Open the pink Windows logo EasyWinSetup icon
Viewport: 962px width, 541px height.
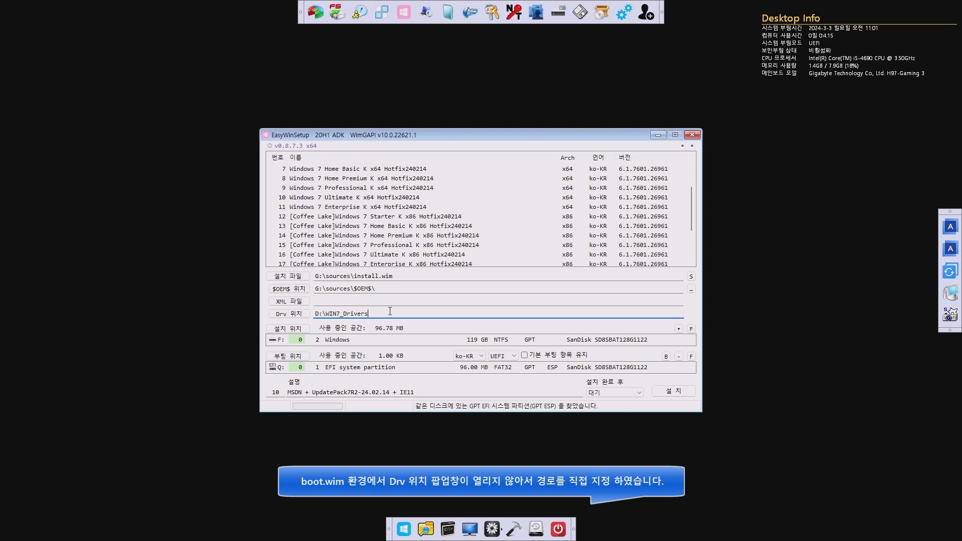coord(404,12)
